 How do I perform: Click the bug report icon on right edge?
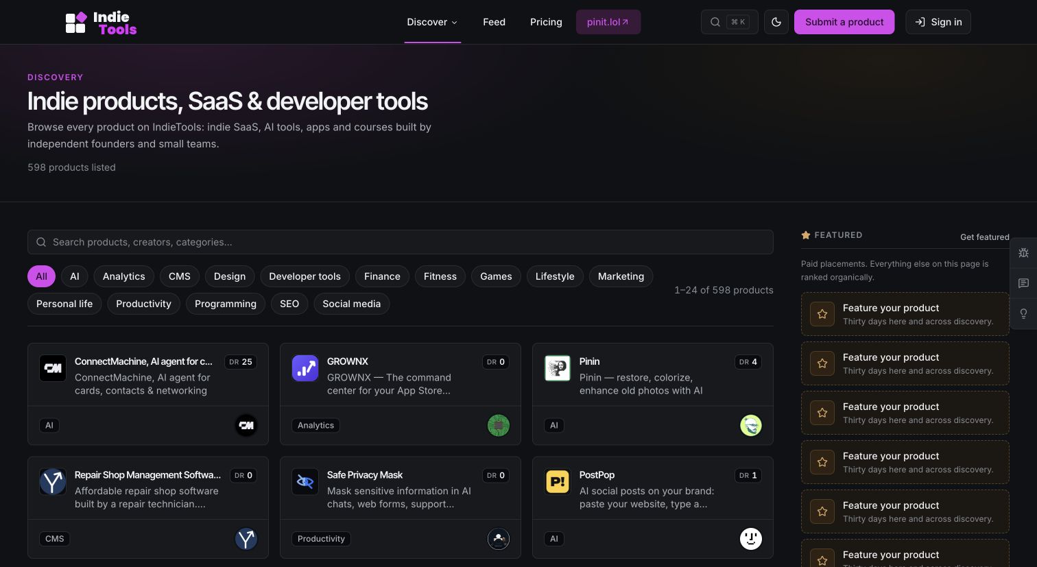[x=1023, y=253]
